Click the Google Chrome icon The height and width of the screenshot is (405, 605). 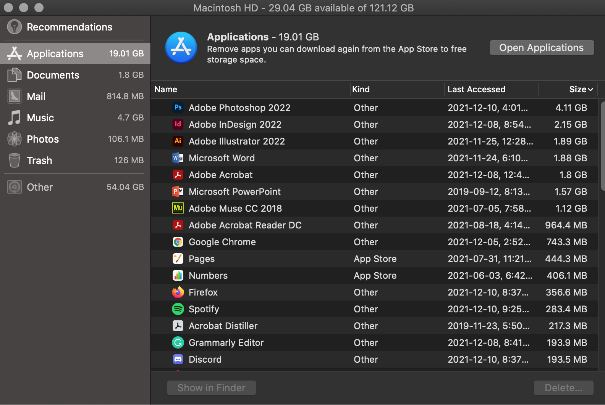178,242
